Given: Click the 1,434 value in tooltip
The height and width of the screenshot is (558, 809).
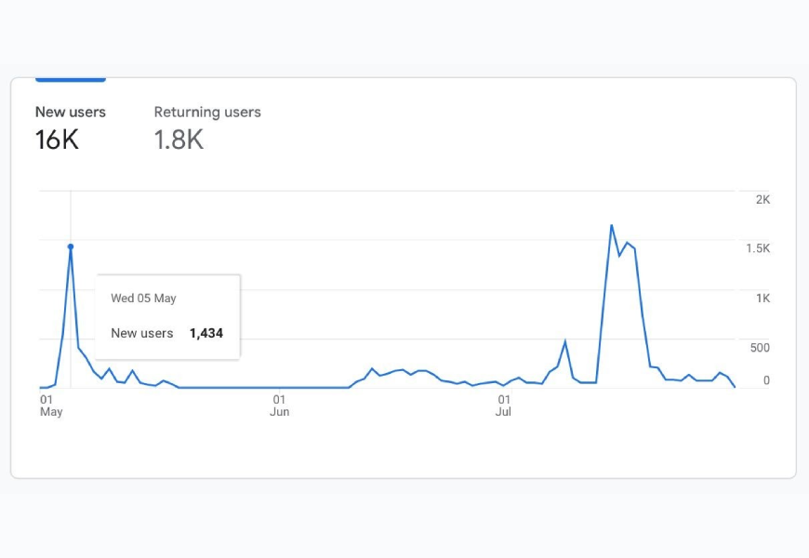Looking at the screenshot, I should [206, 333].
